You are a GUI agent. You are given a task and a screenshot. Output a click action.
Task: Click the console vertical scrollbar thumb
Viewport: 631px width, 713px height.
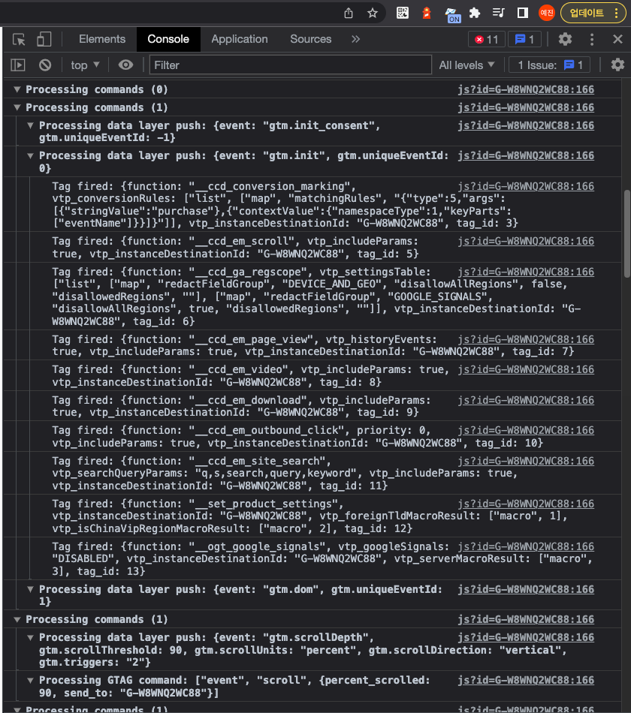point(627,233)
